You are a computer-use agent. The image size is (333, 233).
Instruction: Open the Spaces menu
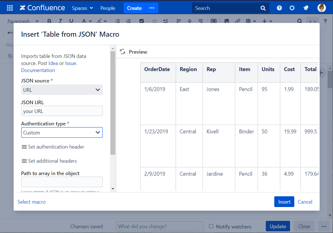click(x=82, y=8)
